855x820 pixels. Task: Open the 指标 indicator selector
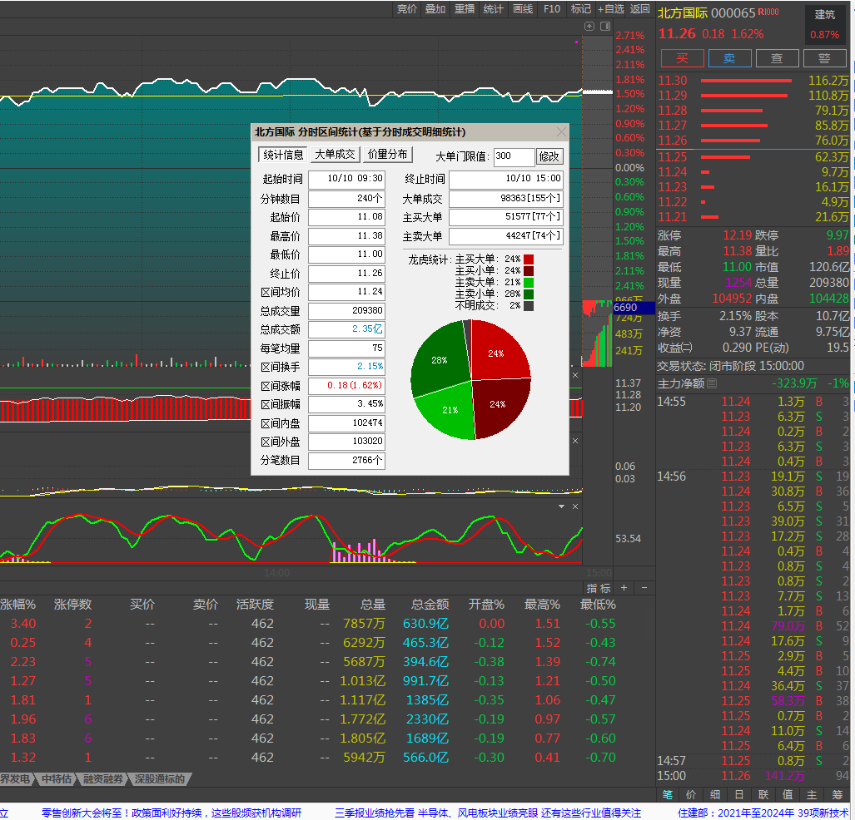pos(599,588)
